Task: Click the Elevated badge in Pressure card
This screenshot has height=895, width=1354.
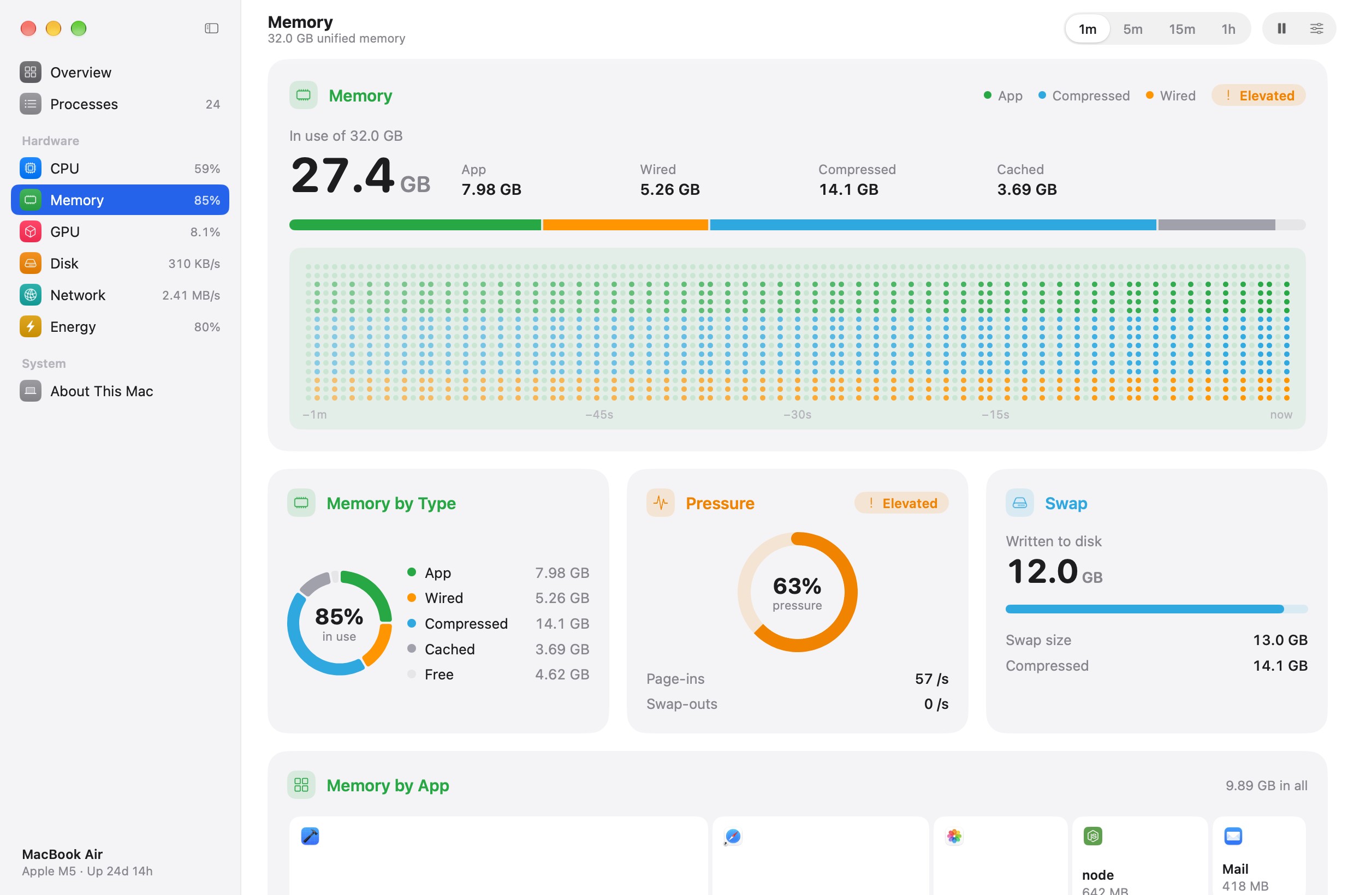Action: [901, 503]
